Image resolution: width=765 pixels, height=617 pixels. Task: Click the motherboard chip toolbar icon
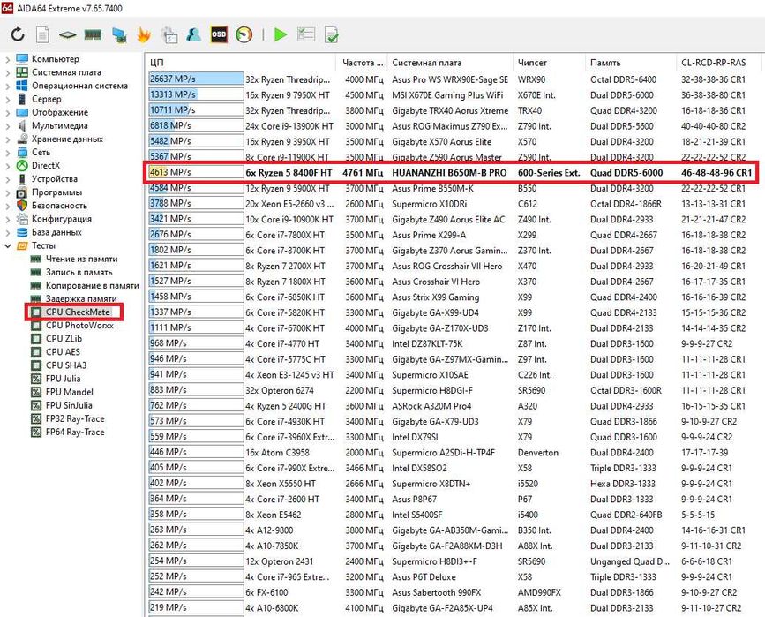point(67,34)
